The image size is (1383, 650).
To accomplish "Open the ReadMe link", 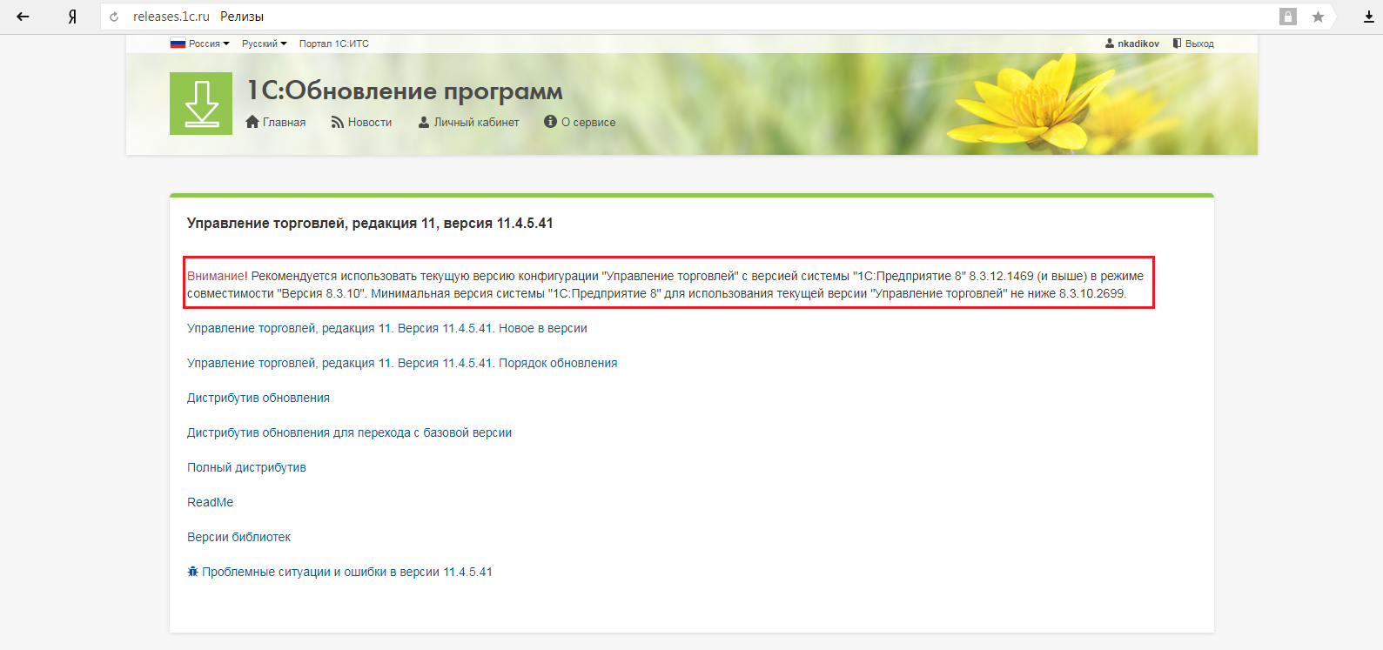I will tap(210, 502).
